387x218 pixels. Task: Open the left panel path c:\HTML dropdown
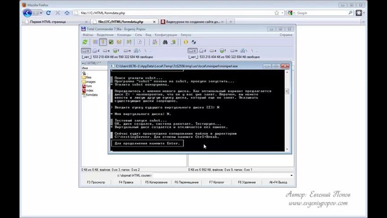tap(83, 63)
